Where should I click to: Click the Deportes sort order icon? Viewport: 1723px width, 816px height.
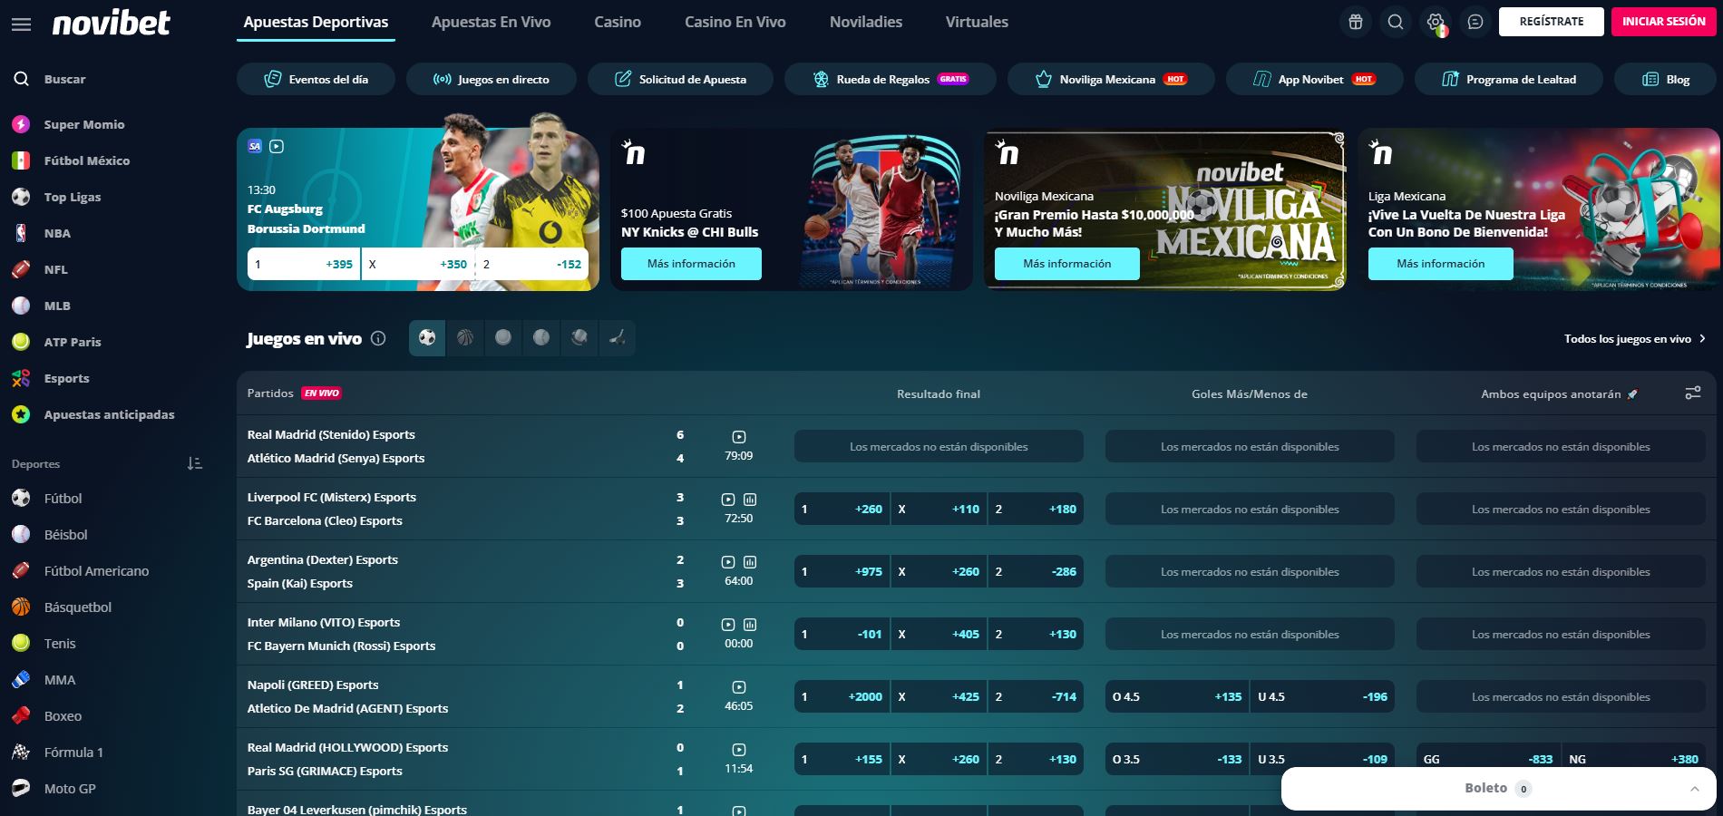pos(194,463)
